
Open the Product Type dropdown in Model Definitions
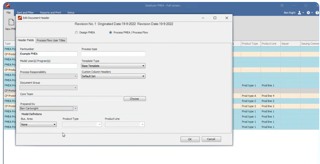click(82, 124)
